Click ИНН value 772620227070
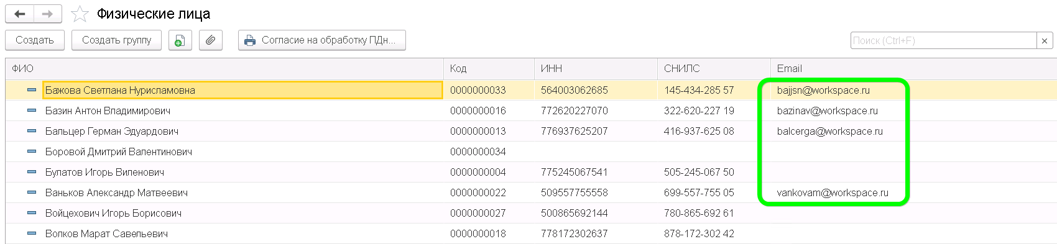This screenshot has height=244, width=1057. 575,111
